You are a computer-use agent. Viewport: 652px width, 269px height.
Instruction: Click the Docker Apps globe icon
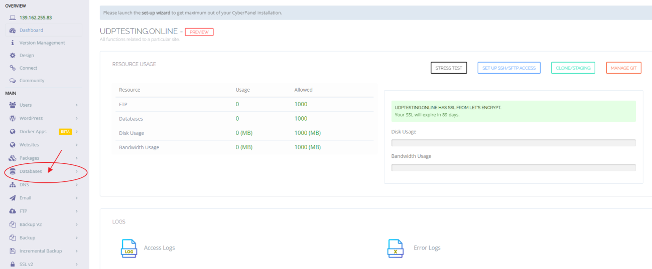[13, 132]
